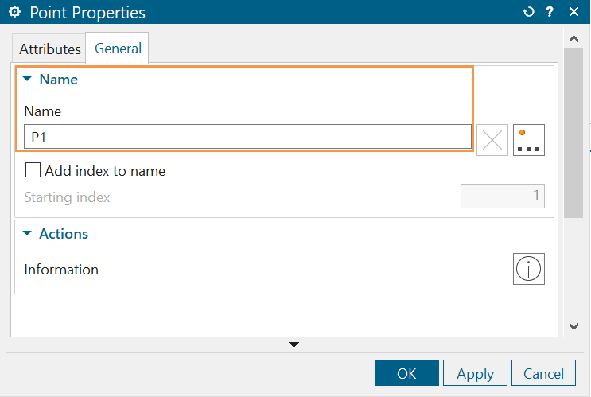Image resolution: width=591 pixels, height=397 pixels.
Task: Click the reset dialog icon
Action: tap(529, 13)
